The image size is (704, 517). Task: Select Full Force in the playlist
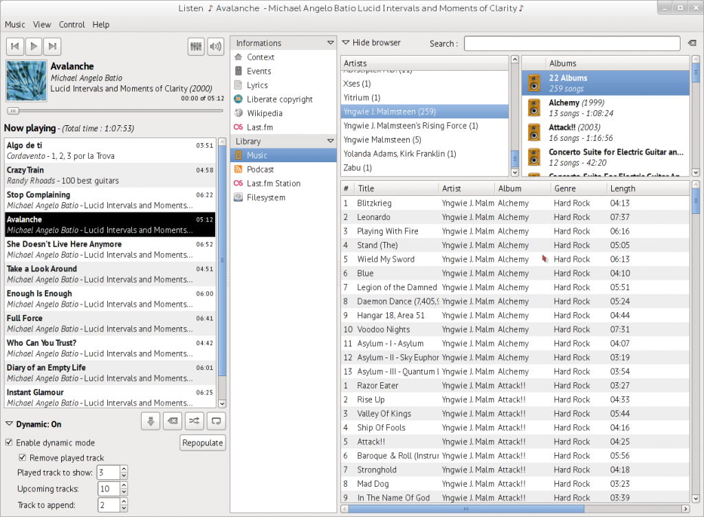tap(110, 323)
